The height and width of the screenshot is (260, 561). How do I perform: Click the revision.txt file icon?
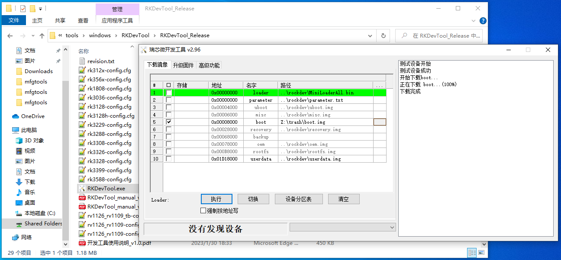tap(82, 61)
